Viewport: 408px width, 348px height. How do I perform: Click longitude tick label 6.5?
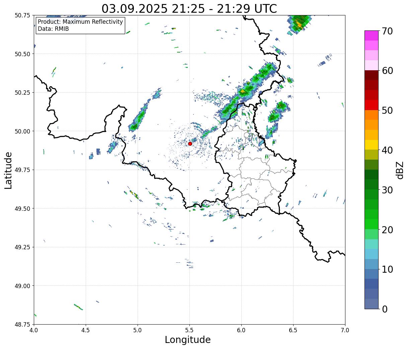tap(293, 330)
